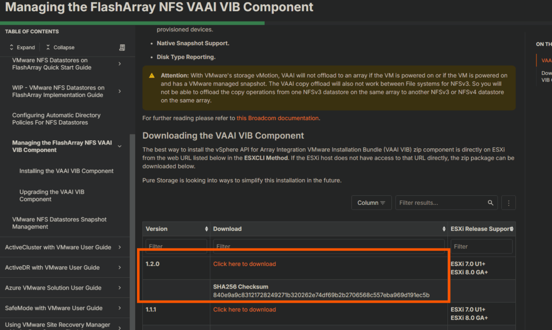Click the document icon beside Collapse

(x=122, y=47)
